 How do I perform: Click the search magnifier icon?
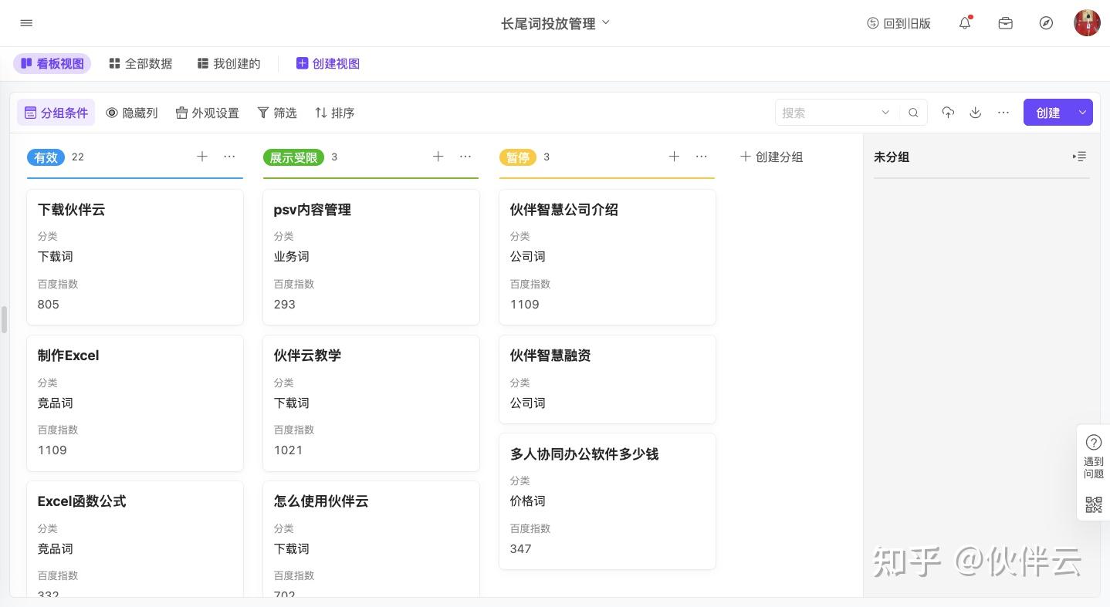913,113
